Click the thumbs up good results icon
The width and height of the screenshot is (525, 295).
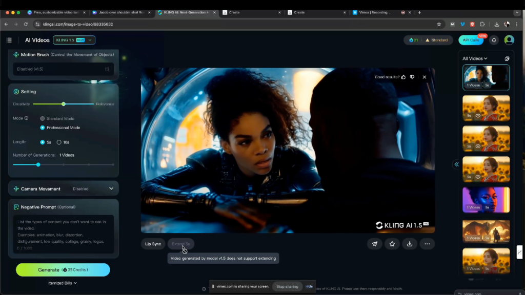(404, 77)
